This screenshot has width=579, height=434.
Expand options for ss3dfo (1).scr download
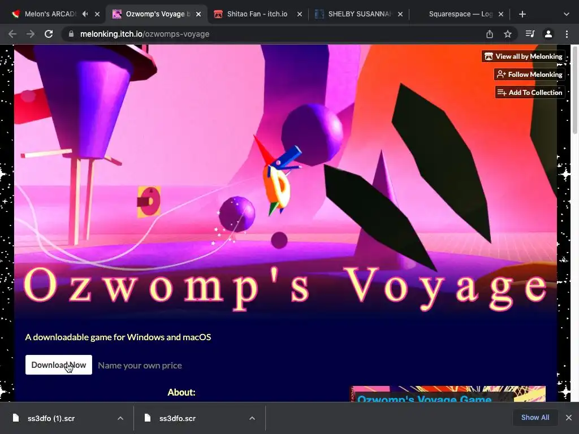coord(120,418)
